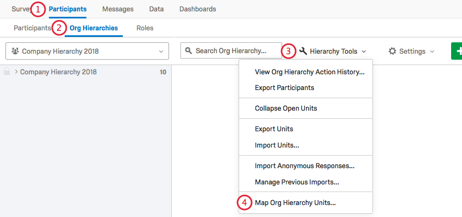This screenshot has width=462, height=217.
Task: Select the Data tab
Action: click(157, 9)
